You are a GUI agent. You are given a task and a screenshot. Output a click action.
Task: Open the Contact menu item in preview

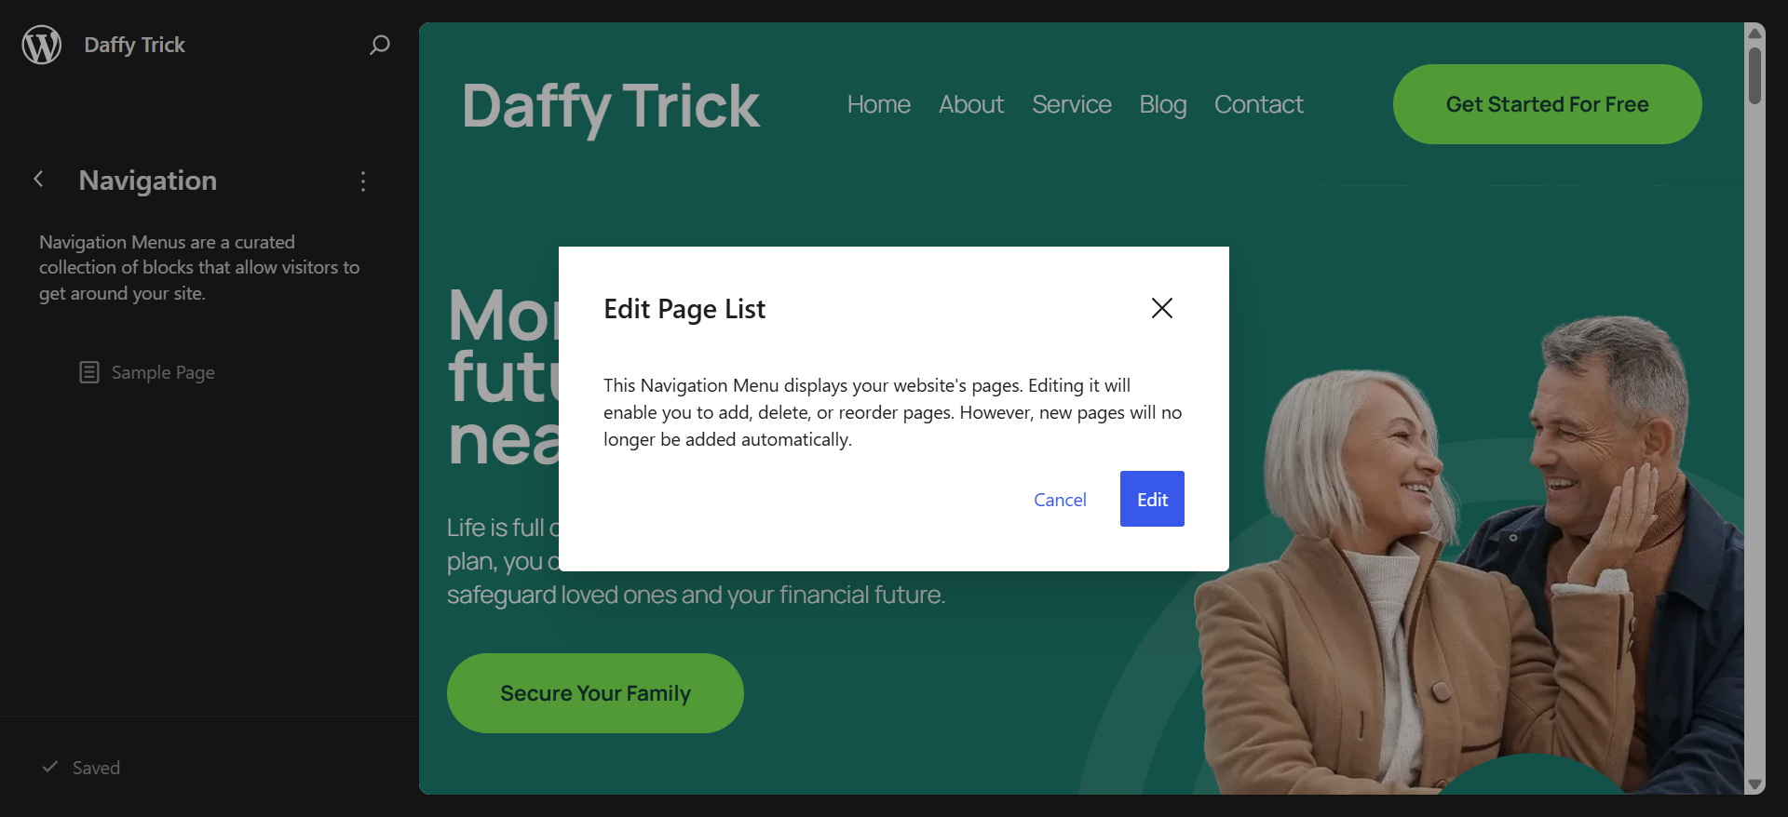pyautogui.click(x=1258, y=104)
